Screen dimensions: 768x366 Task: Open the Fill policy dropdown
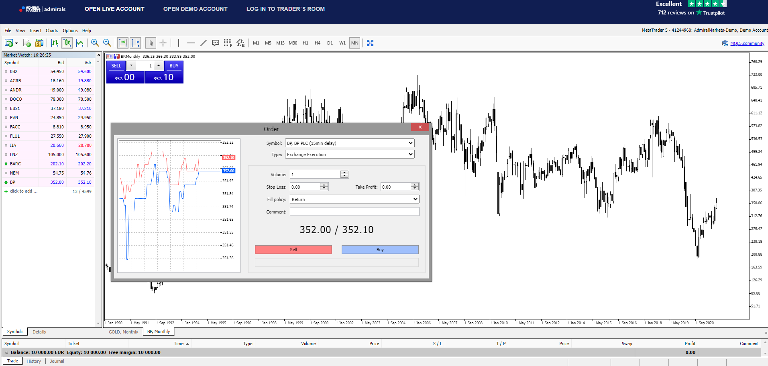354,199
